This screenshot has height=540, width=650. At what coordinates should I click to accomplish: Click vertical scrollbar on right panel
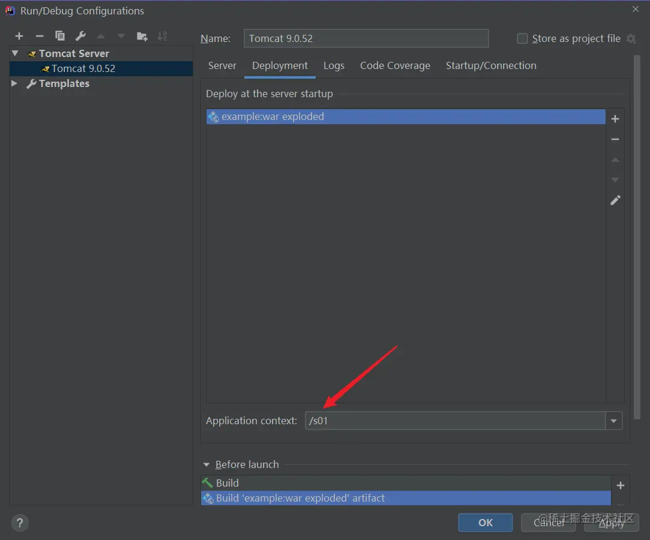(637, 236)
